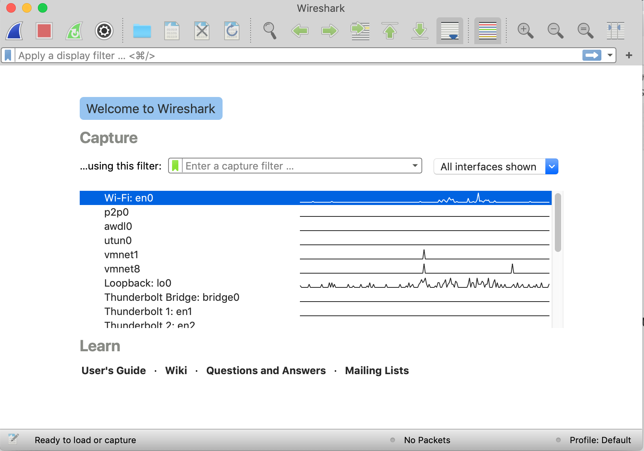The width and height of the screenshot is (644, 451).
Task: Open the User's Guide link
Action: 114,371
